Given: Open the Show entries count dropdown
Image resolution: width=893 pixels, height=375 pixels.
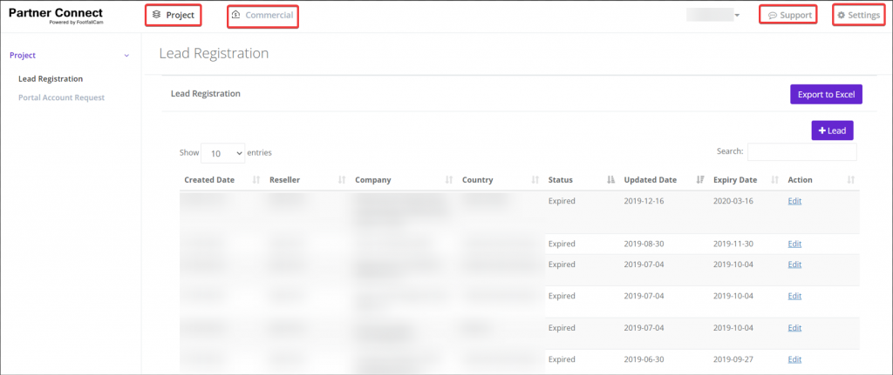Looking at the screenshot, I should tap(222, 153).
